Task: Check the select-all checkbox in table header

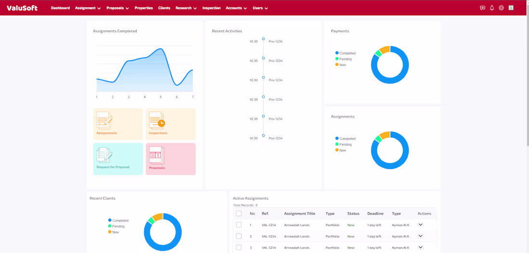Action: [239, 214]
